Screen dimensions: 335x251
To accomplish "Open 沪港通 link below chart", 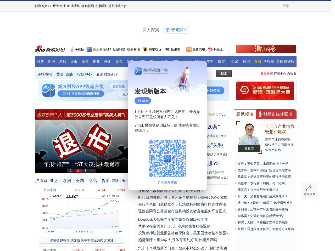I will click(109, 240).
